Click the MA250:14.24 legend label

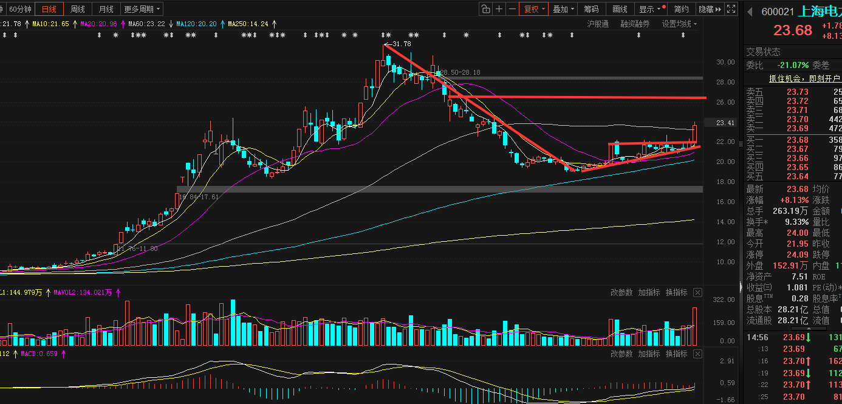pyautogui.click(x=248, y=24)
